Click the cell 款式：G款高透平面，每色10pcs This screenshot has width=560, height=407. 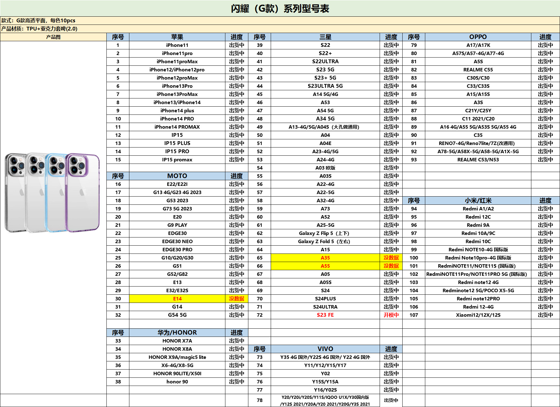280,21
